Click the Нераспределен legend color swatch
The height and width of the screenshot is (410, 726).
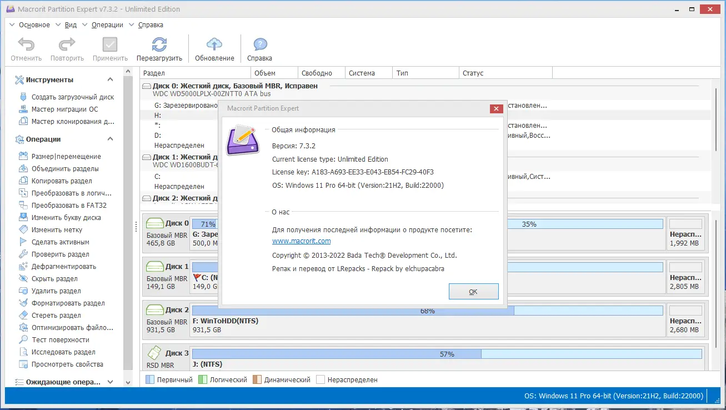[321, 379]
